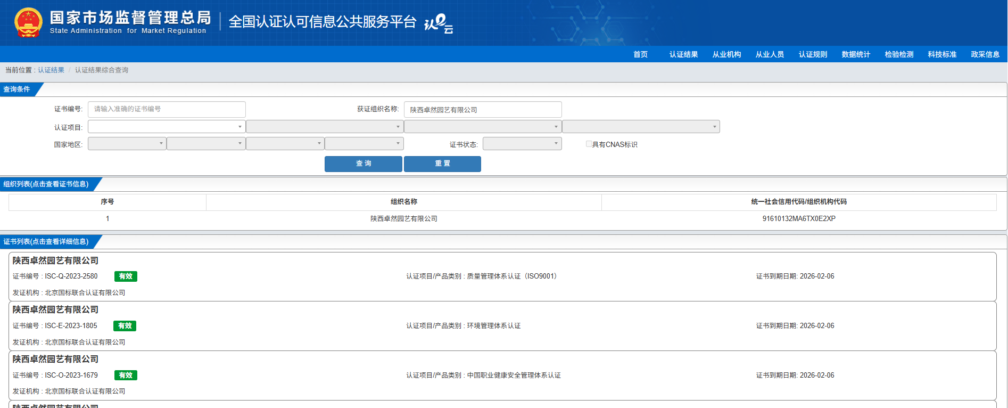Image resolution: width=1008 pixels, height=408 pixels.
Task: Focus the 证书编号 input field
Action: click(166, 109)
